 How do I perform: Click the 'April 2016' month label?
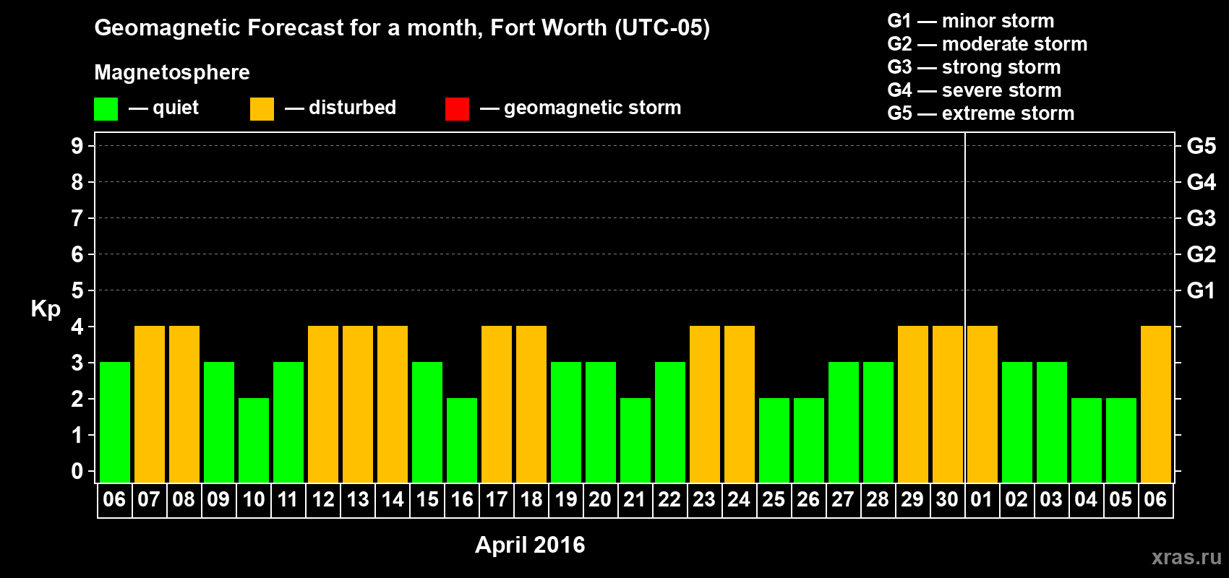pyautogui.click(x=530, y=545)
